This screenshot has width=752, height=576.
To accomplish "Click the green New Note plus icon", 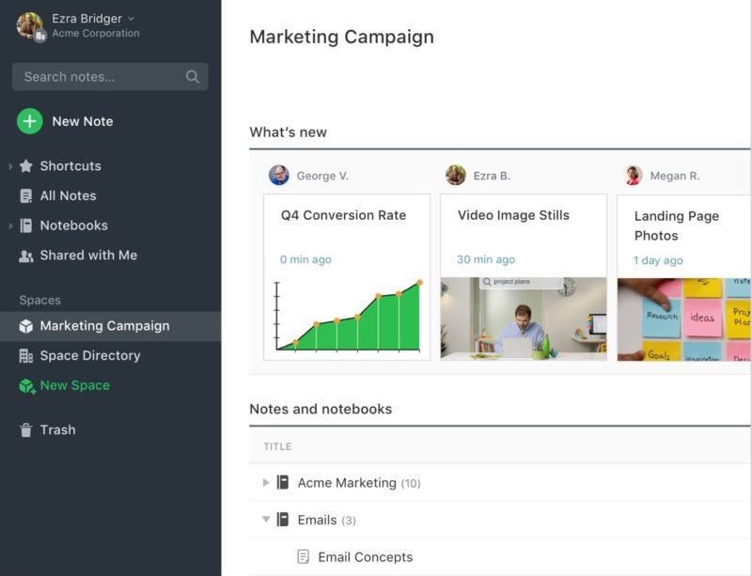I will [30, 121].
